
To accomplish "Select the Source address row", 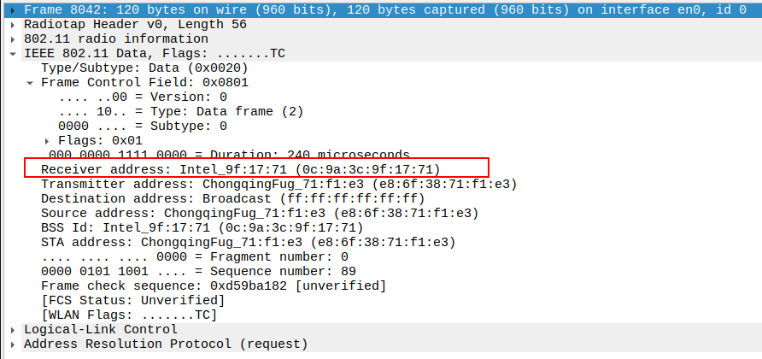I will pos(259,213).
